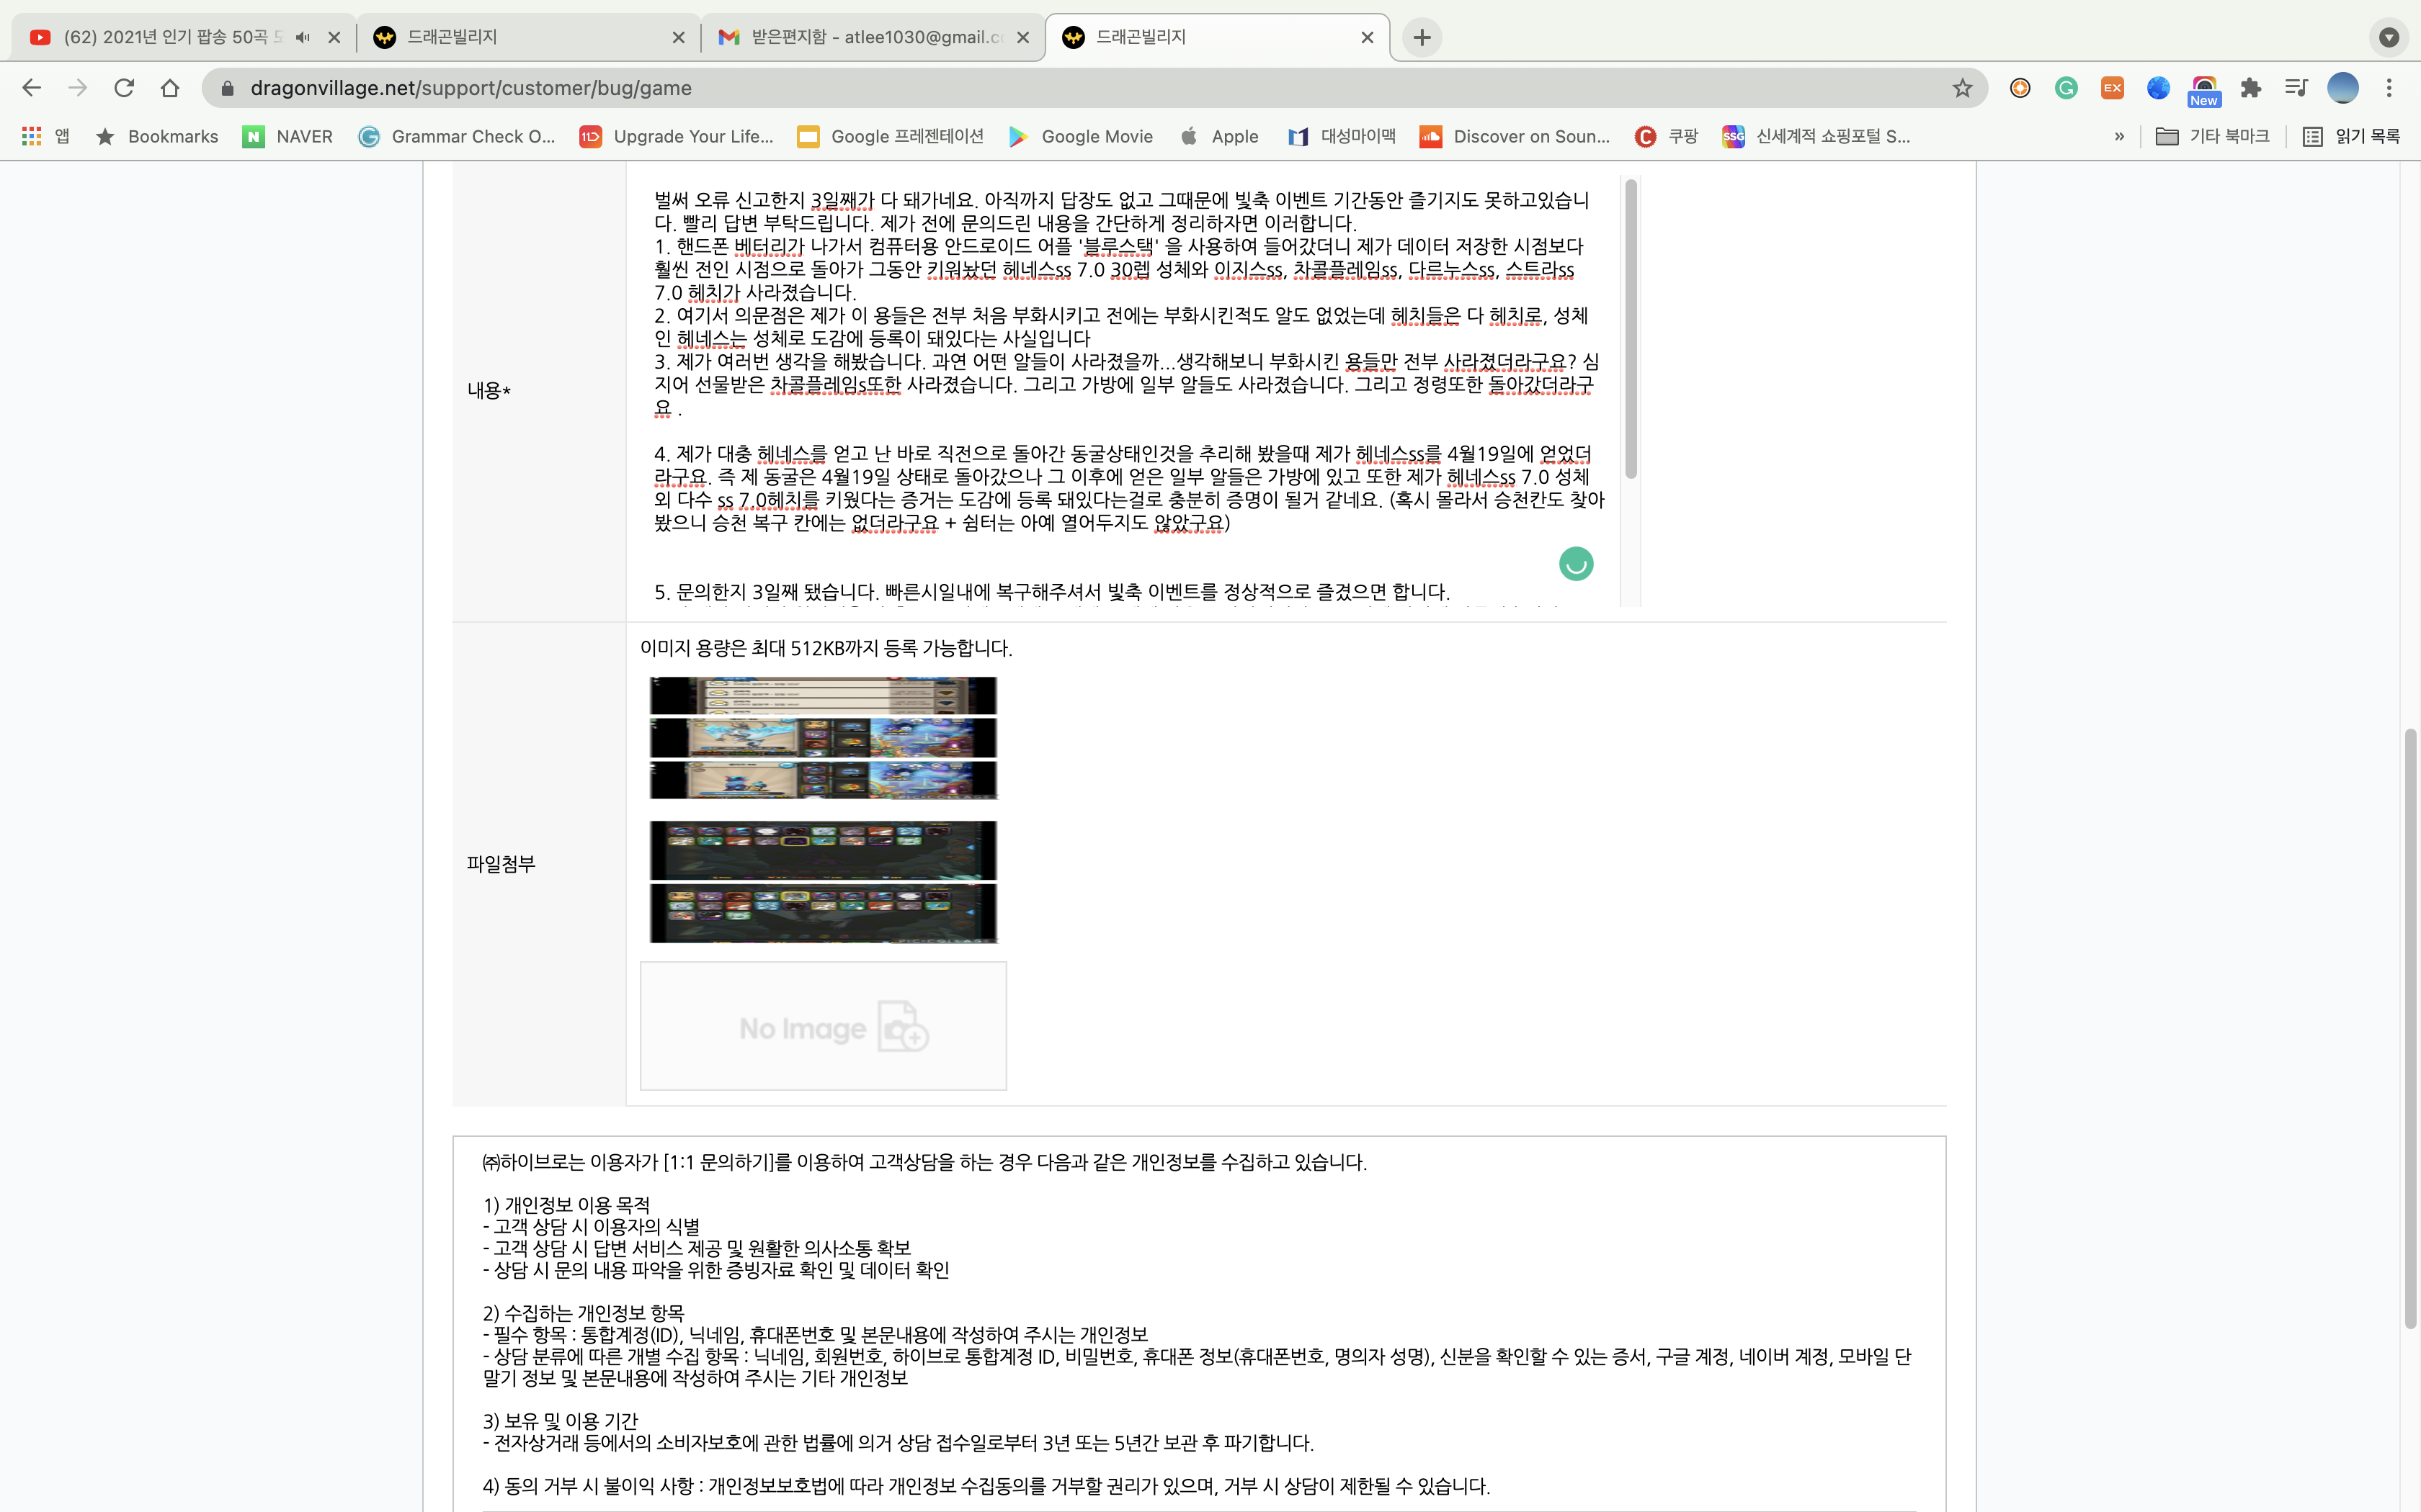Switch to the Gmail 받은편지함 tab
Screen dimensions: 2421x1512
(x=860, y=37)
